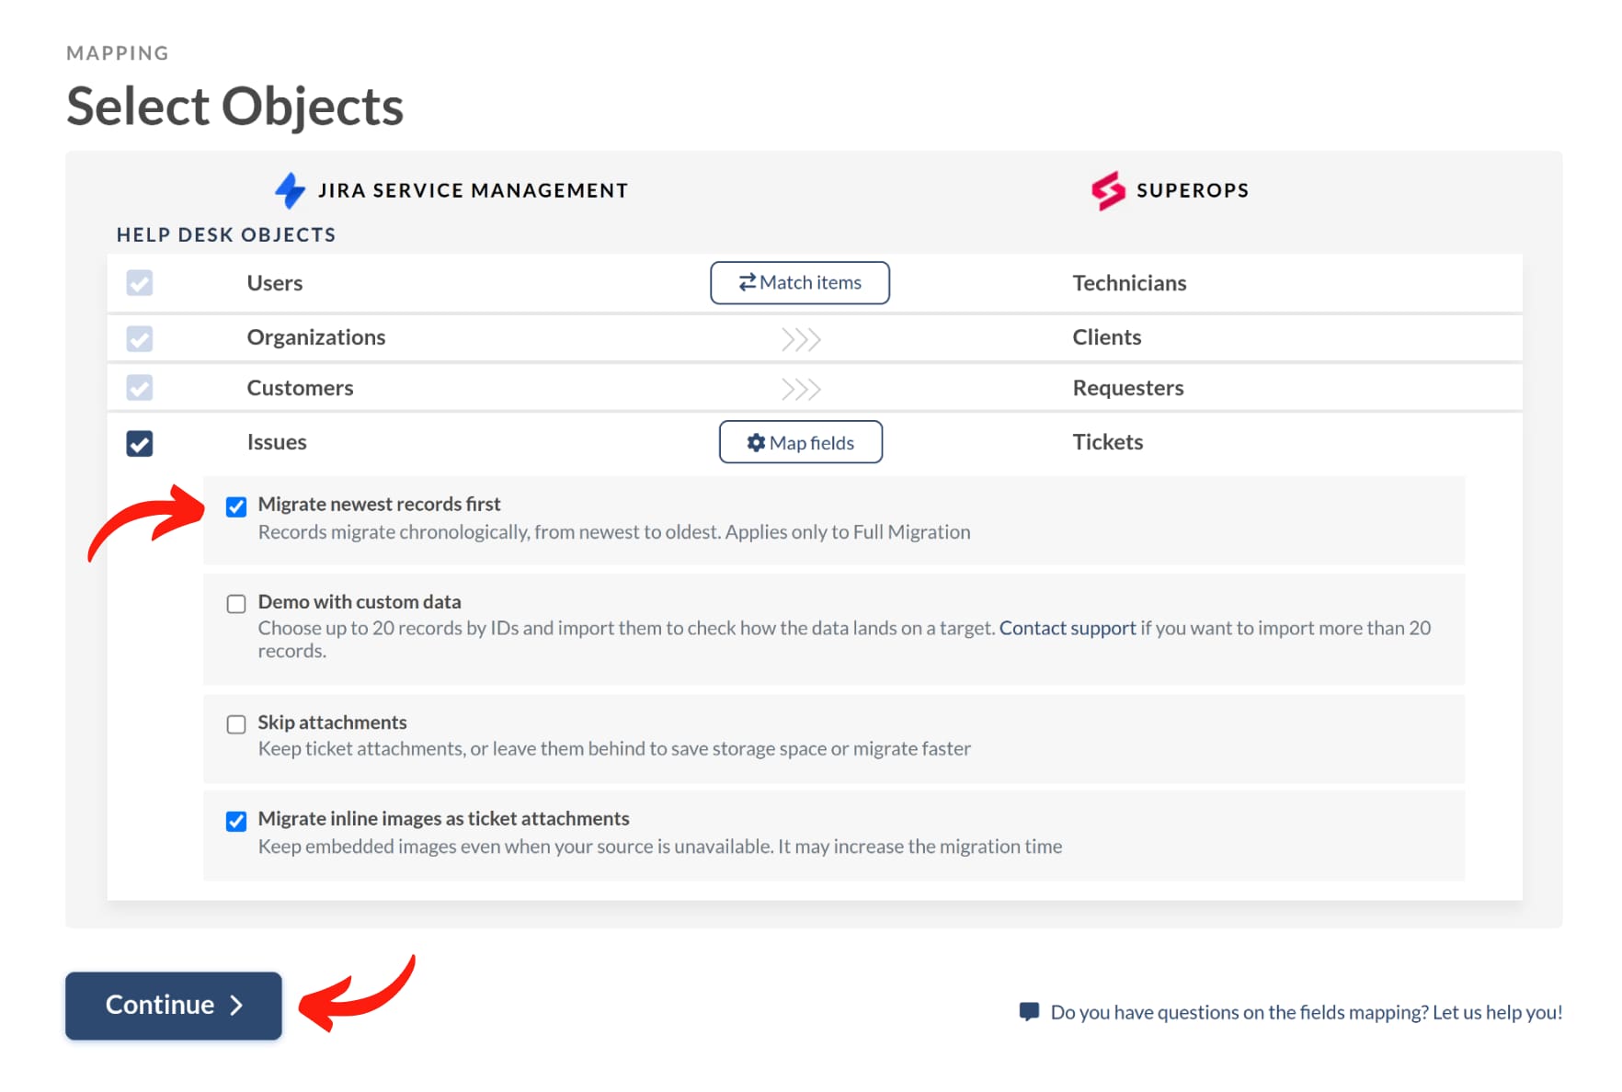
Task: Toggle the Users checkbox
Action: tap(140, 283)
